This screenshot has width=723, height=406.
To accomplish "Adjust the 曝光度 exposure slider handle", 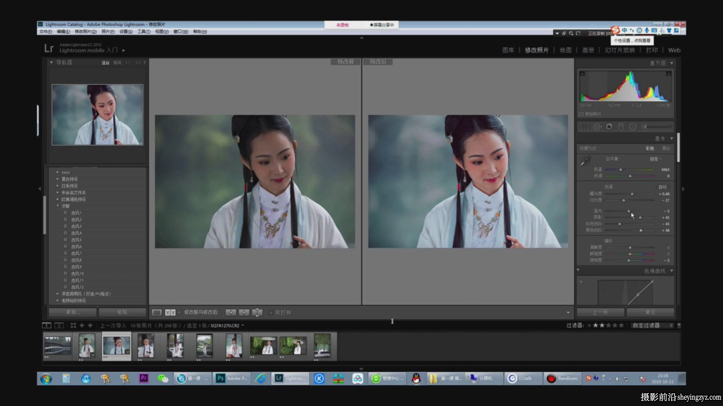I will click(632, 194).
